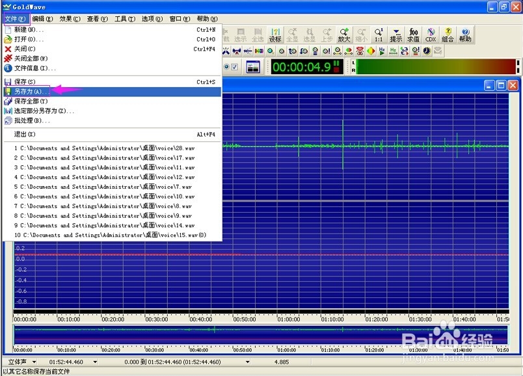The width and height of the screenshot is (523, 376).
Task: Click the 帮助 help toolbar icon
Action: 465,35
